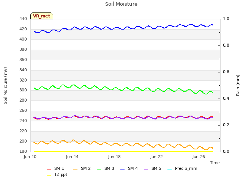Click the red SM 1 legend swatch
Viewport: 243px width, 182px height.
click(49, 169)
